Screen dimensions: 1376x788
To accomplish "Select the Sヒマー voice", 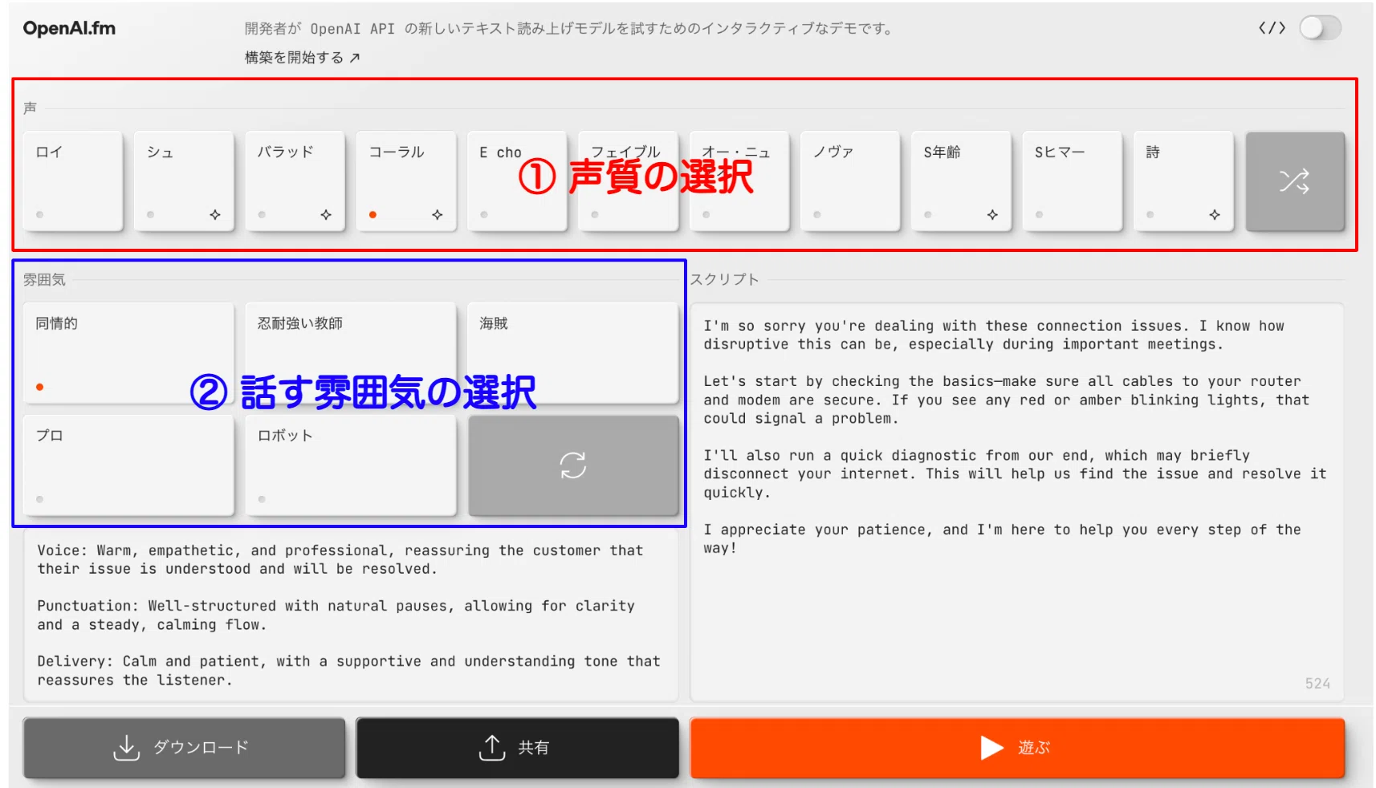I will coord(1073,181).
